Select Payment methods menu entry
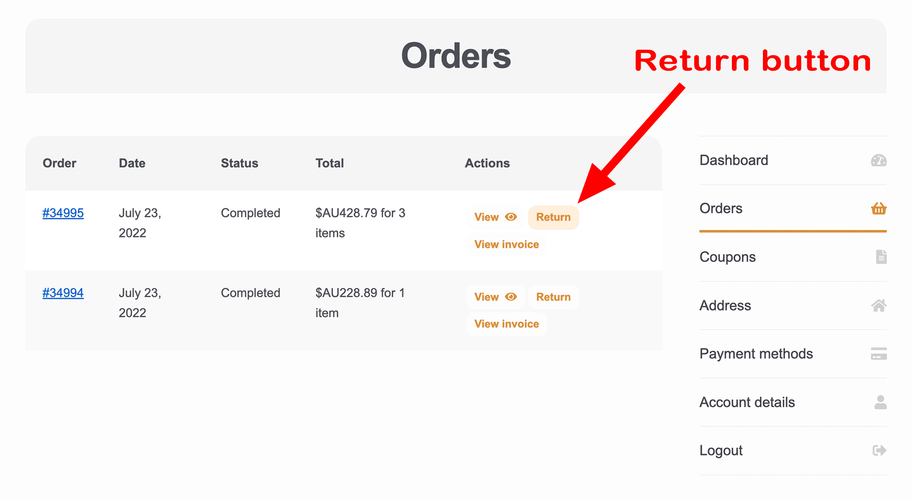This screenshot has height=501, width=912. (756, 354)
